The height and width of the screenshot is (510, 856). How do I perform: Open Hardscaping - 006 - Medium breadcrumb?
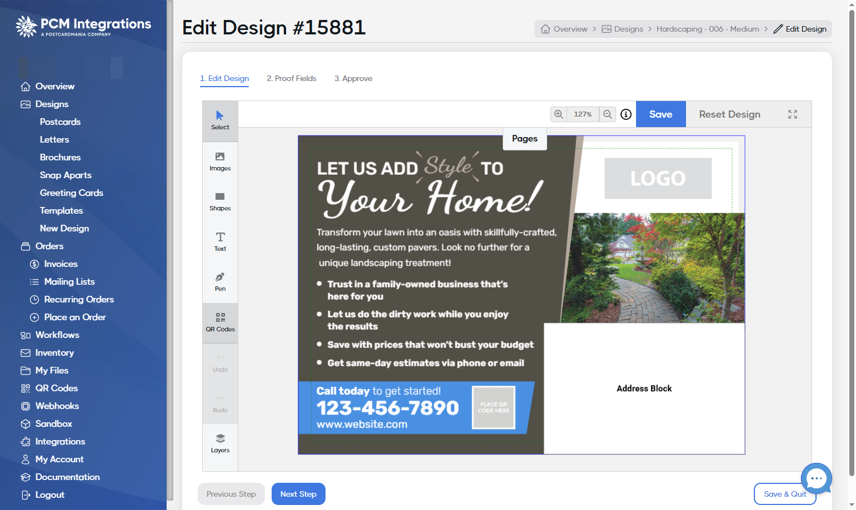click(708, 29)
